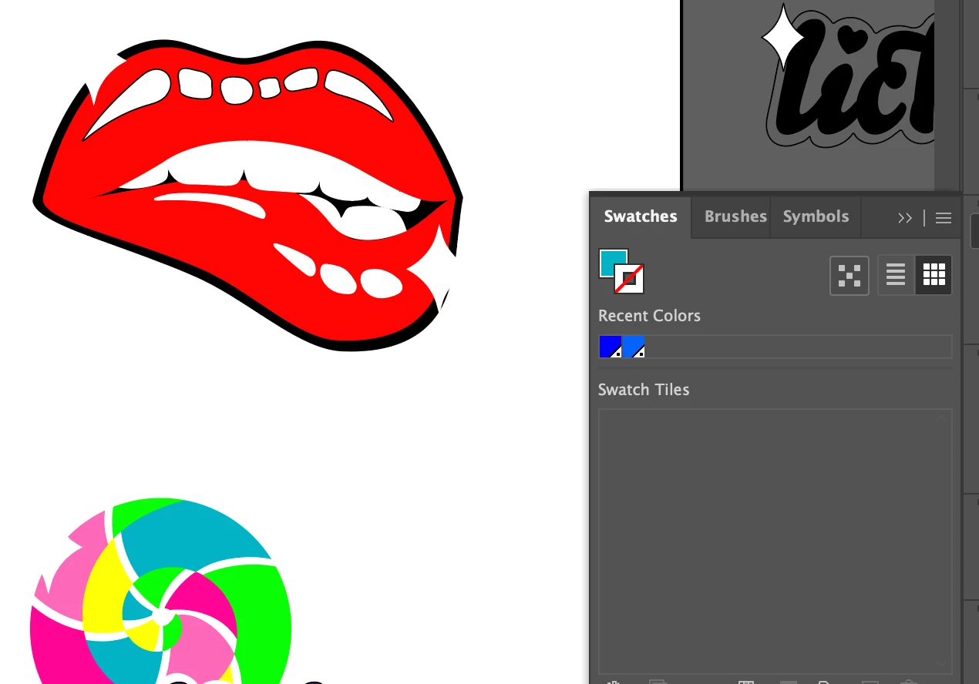The image size is (979, 684).
Task: Switch swatches to thumbnail grid view
Action: coord(934,276)
